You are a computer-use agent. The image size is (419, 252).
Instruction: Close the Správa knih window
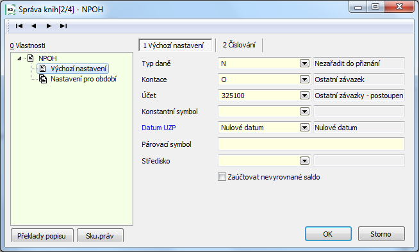(399, 6)
